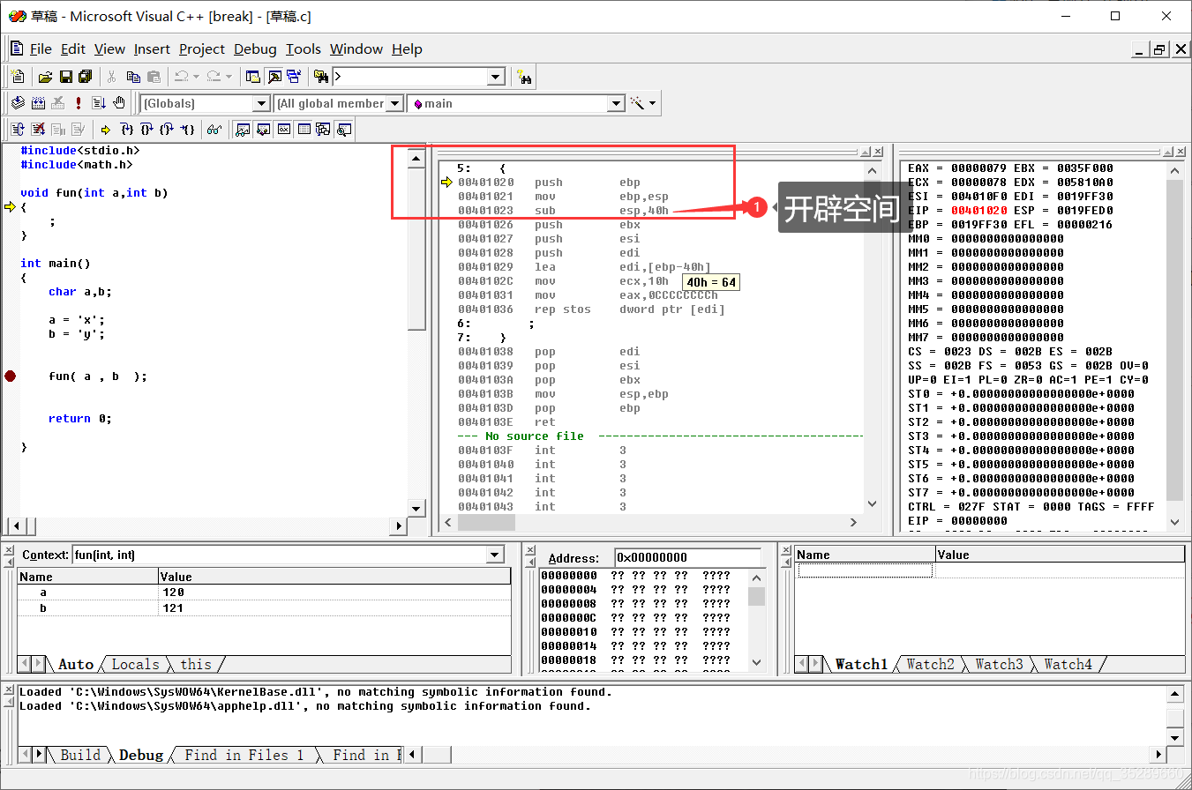Open the Context fun(int, int) dropdown
This screenshot has width=1192, height=790.
click(495, 555)
